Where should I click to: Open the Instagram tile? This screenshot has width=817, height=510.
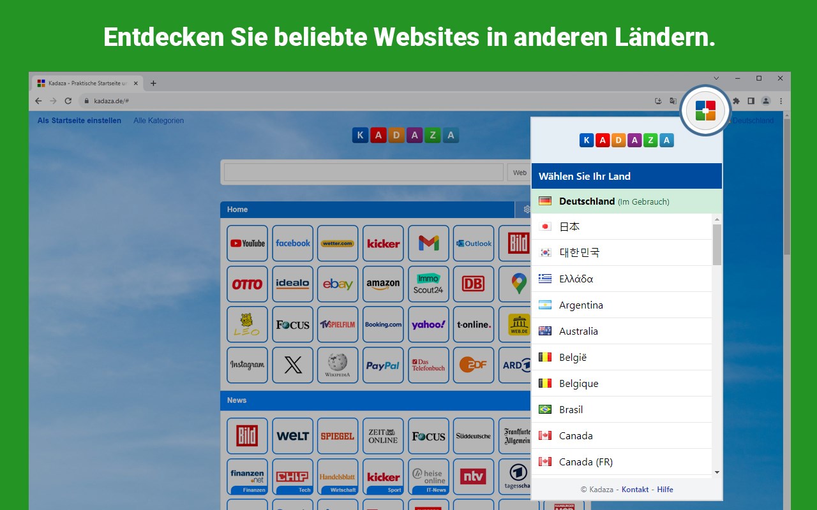pos(247,365)
